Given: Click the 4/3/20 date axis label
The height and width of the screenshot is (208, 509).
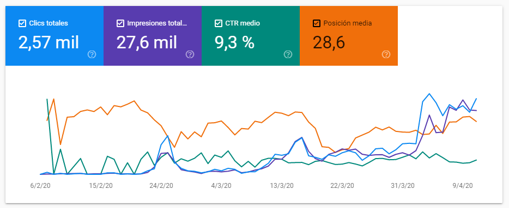Looking at the screenshot, I should coord(221,186).
